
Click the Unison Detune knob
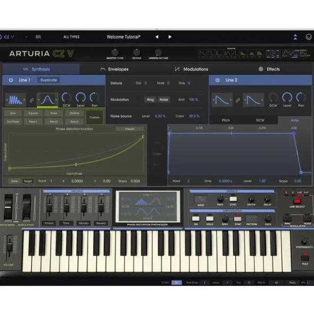(x=158, y=53)
